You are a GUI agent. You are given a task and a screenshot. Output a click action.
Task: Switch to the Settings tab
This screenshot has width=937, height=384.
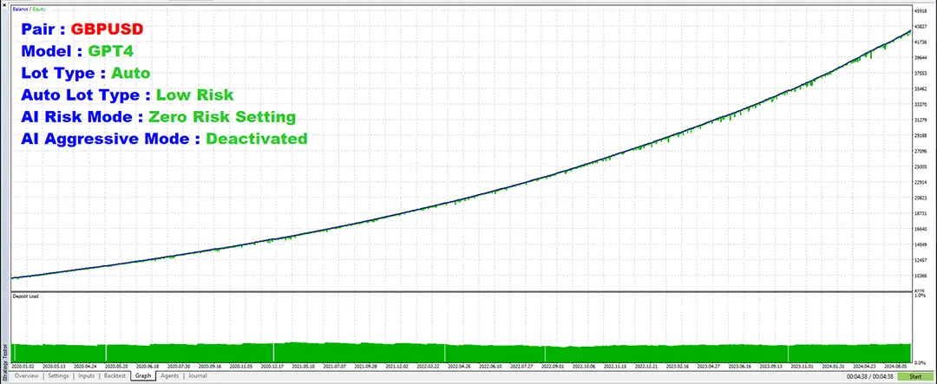pos(58,376)
